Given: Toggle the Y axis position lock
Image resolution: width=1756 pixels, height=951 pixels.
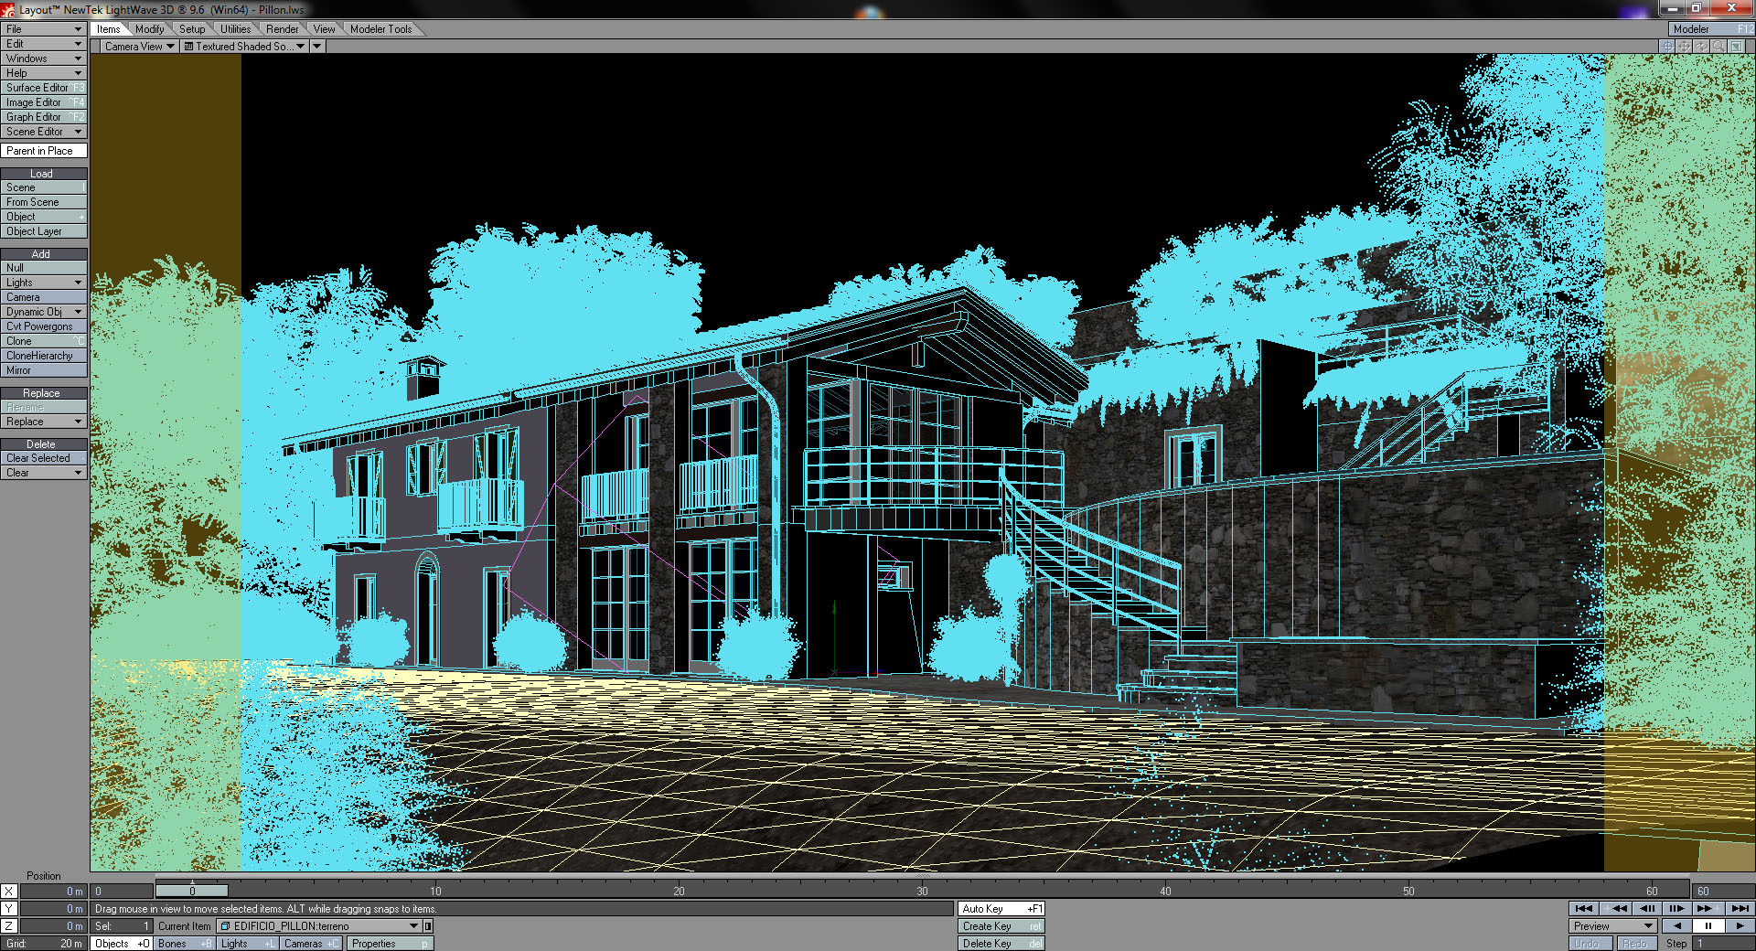Looking at the screenshot, I should pos(8,908).
